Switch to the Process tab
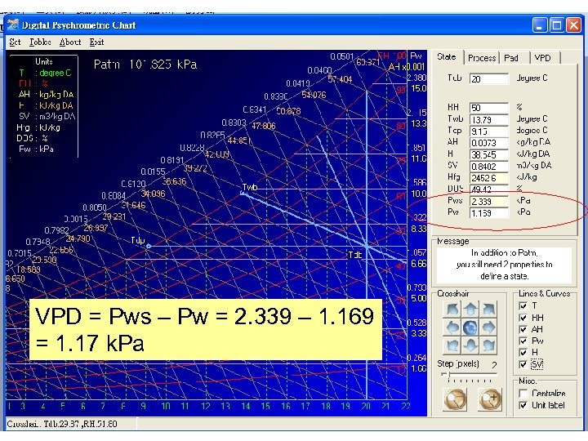The image size is (588, 441). click(481, 58)
